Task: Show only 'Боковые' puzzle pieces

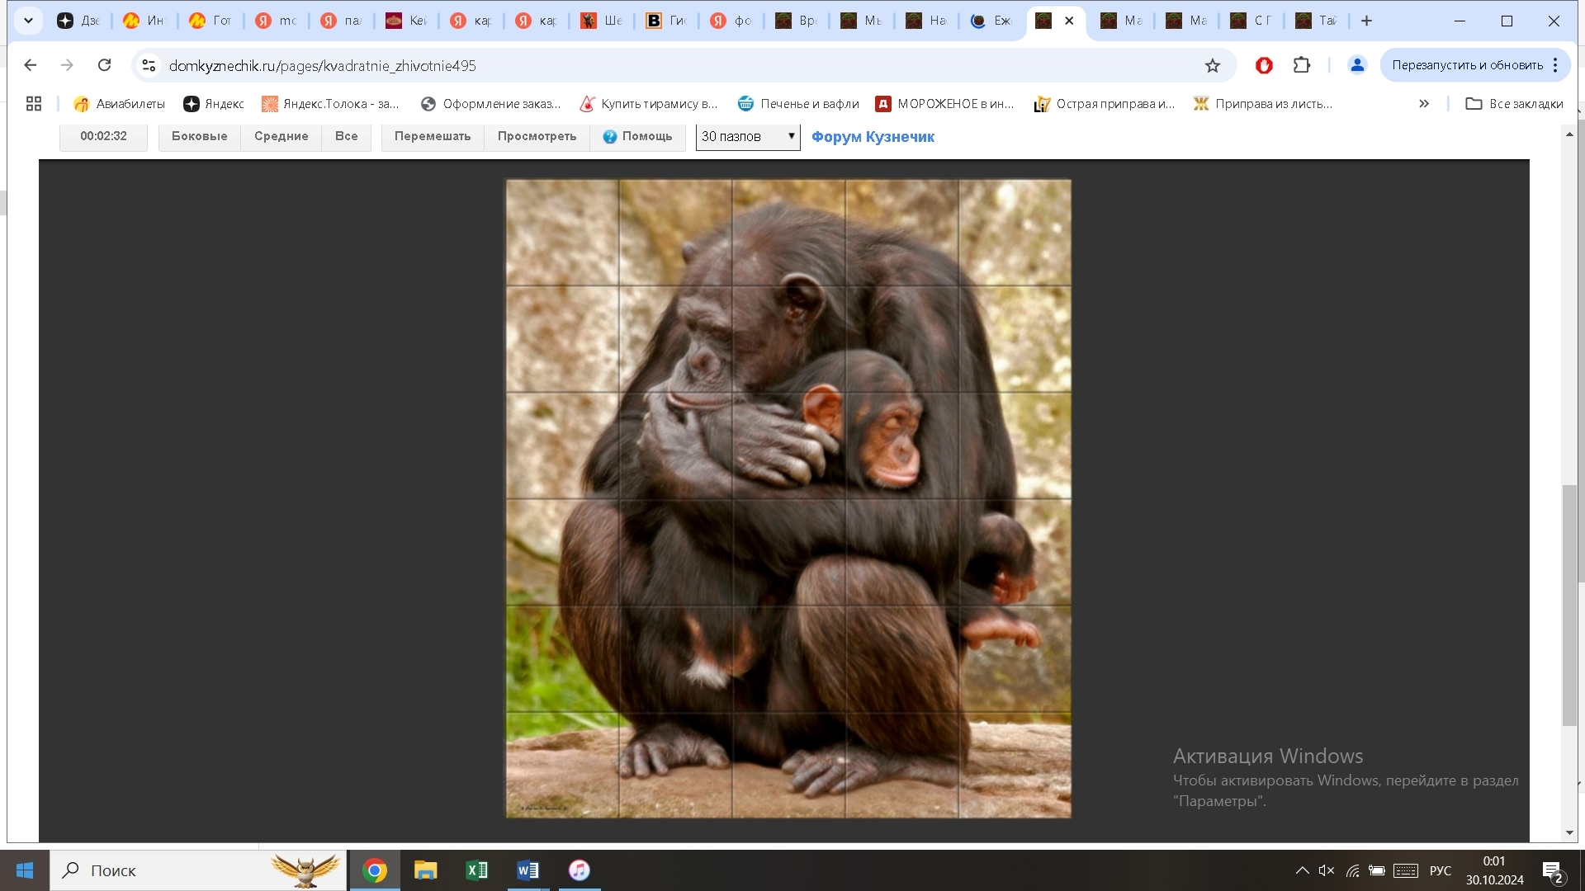Action: pyautogui.click(x=199, y=136)
